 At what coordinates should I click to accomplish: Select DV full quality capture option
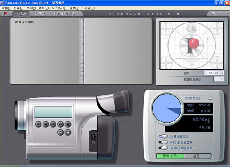coord(163,136)
